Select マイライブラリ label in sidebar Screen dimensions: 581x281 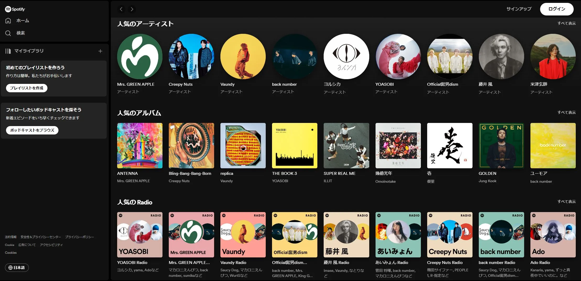point(29,51)
